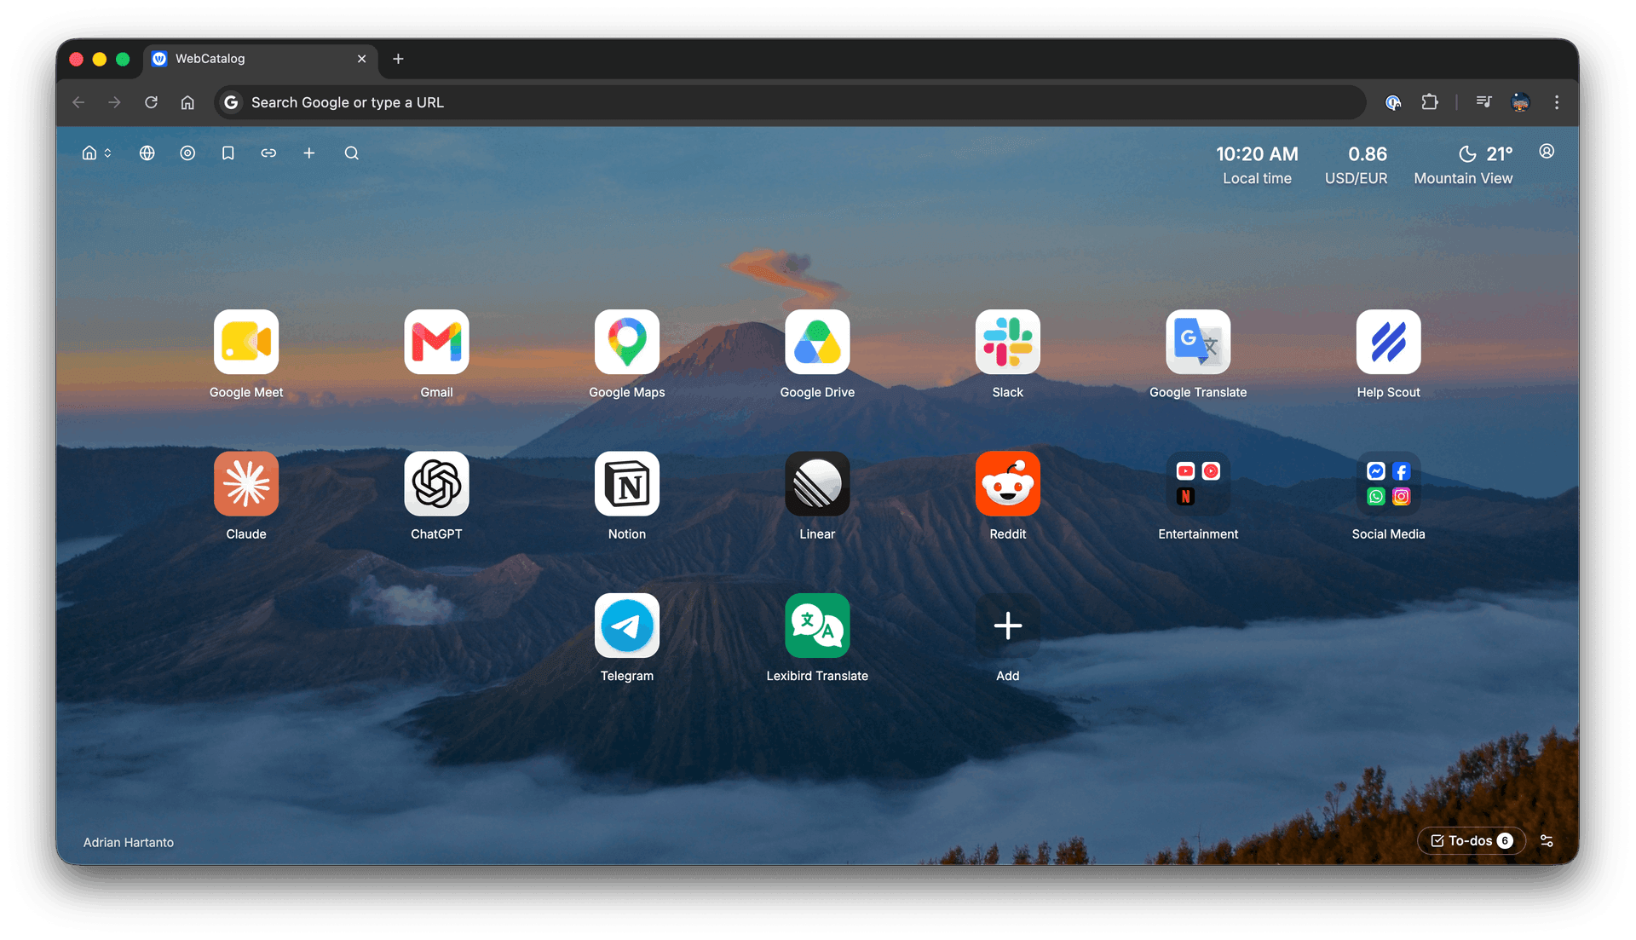Open the search magnifier in page toolbar

tap(352, 153)
